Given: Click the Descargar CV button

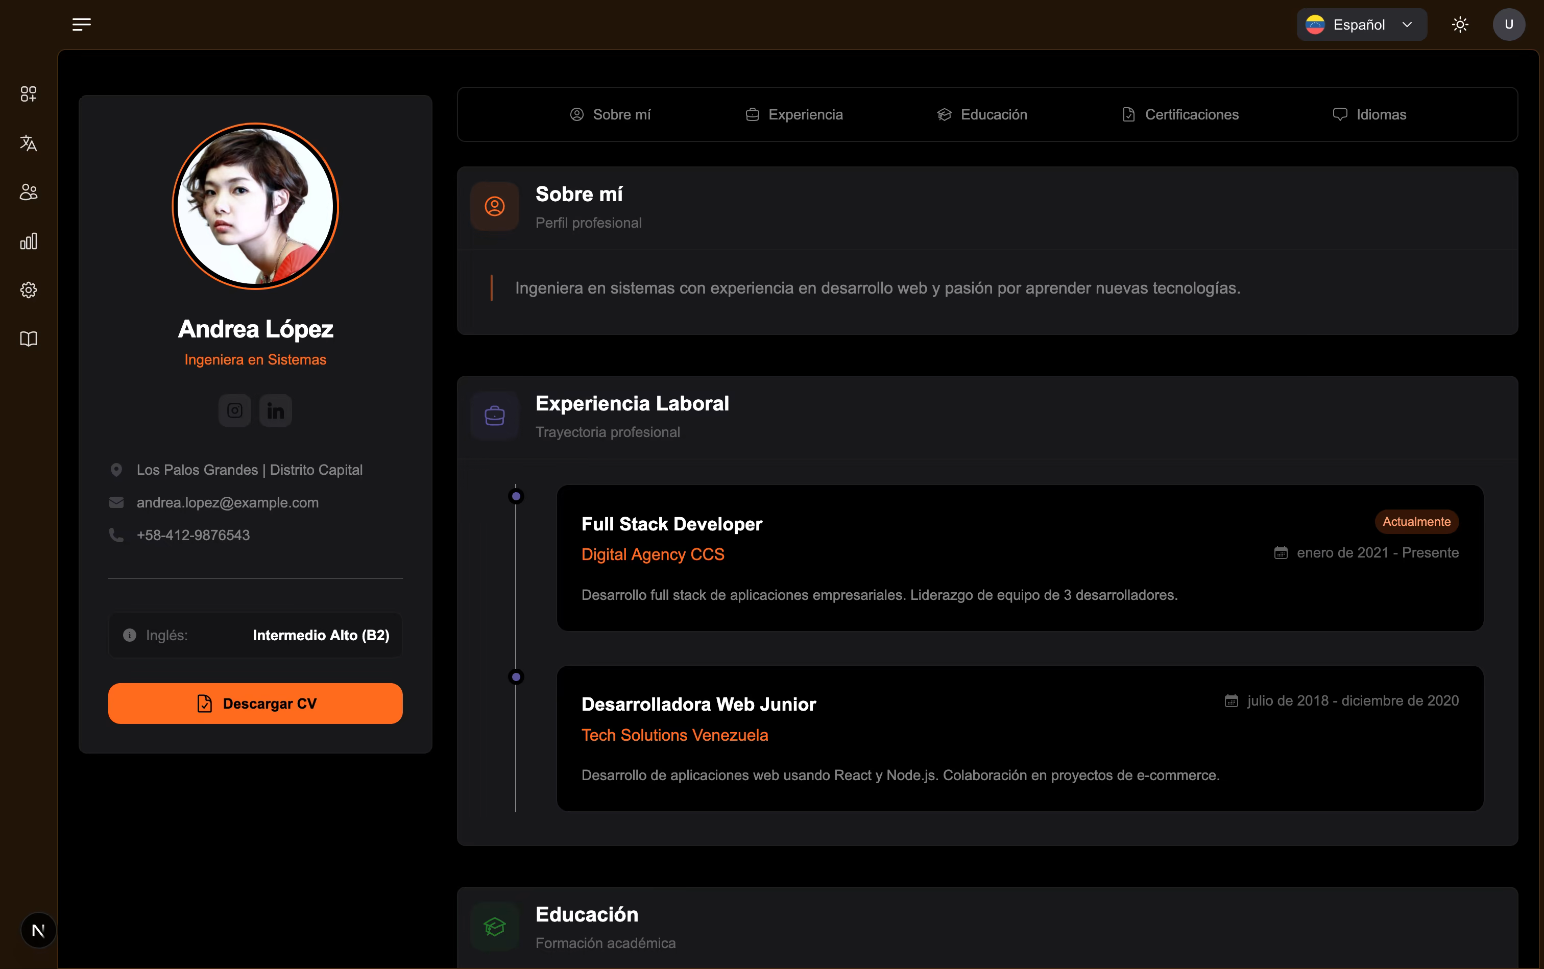Looking at the screenshot, I should [256, 703].
